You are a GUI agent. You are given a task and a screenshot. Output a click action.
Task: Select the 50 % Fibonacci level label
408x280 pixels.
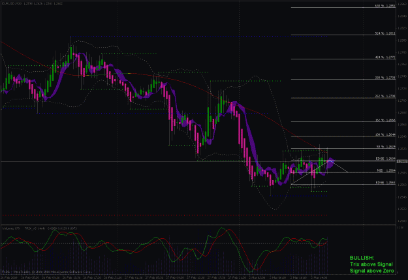coord(386,146)
